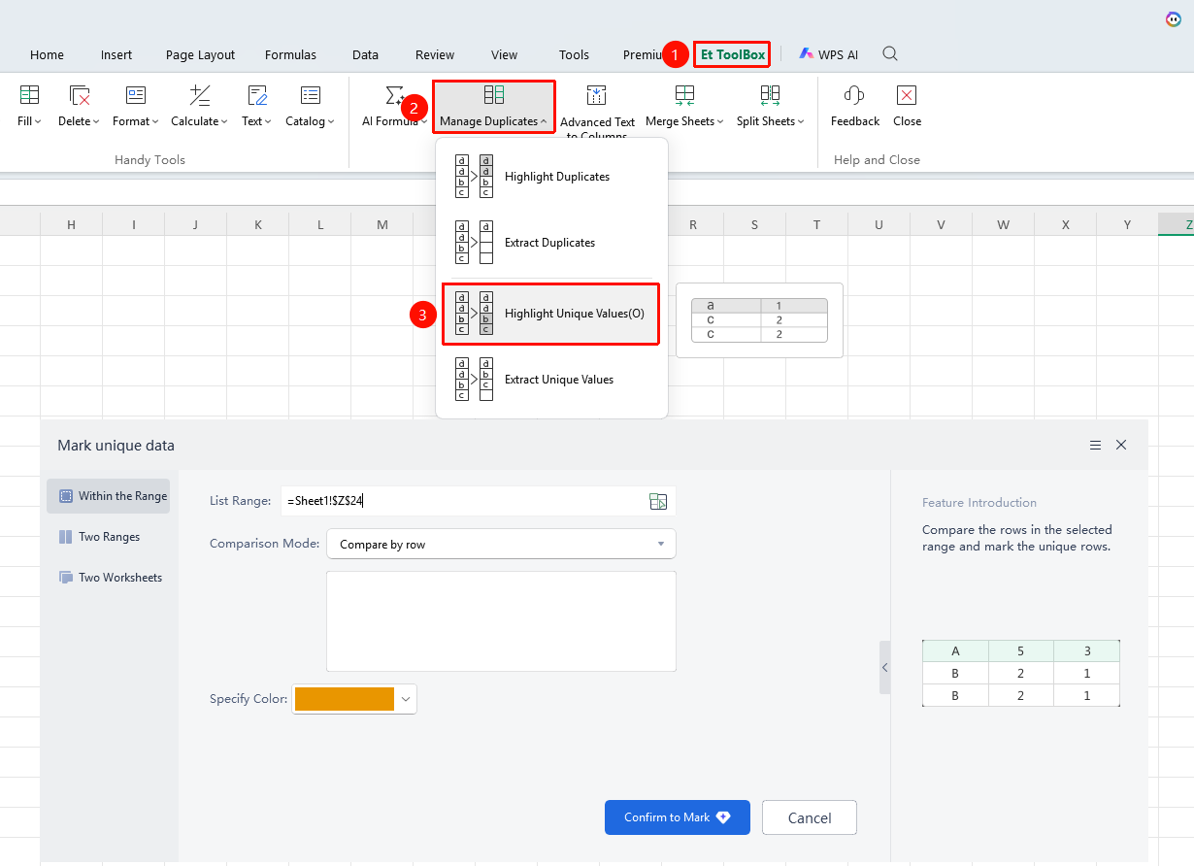Open the Fill tool
The height and width of the screenshot is (866, 1194).
click(29, 106)
